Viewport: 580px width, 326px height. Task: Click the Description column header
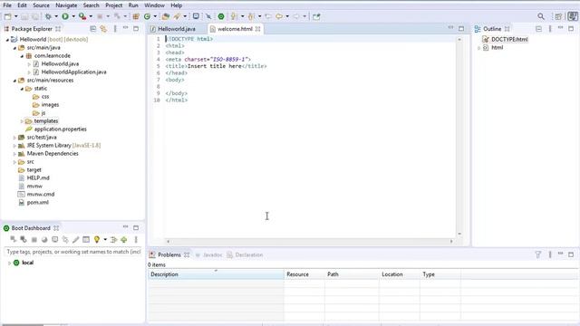[216, 274]
